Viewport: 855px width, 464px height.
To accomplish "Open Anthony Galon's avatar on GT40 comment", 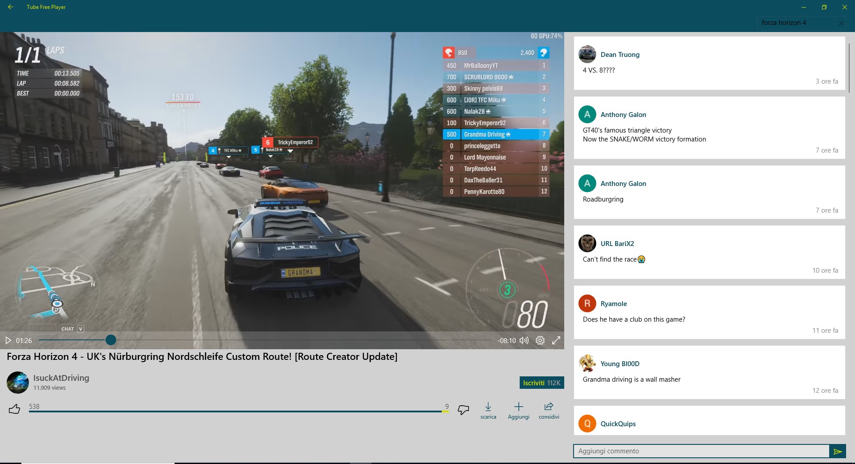I will (587, 114).
